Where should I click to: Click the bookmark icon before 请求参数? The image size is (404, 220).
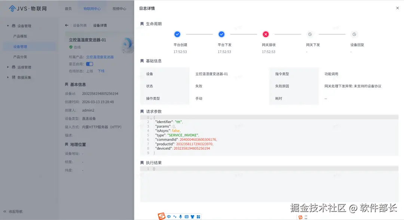[141, 111]
